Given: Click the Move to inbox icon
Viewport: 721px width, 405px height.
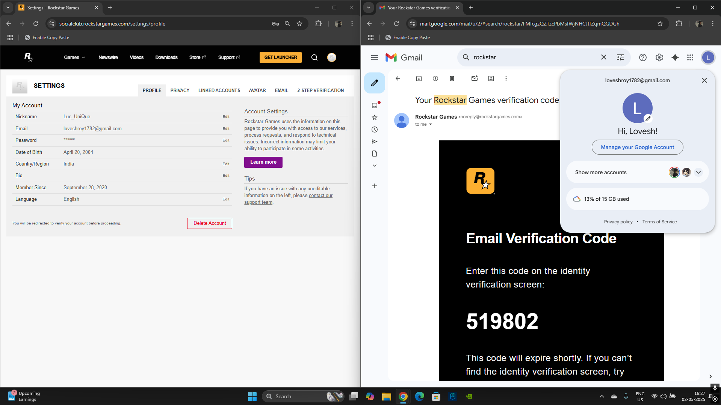Looking at the screenshot, I should pyautogui.click(x=491, y=78).
